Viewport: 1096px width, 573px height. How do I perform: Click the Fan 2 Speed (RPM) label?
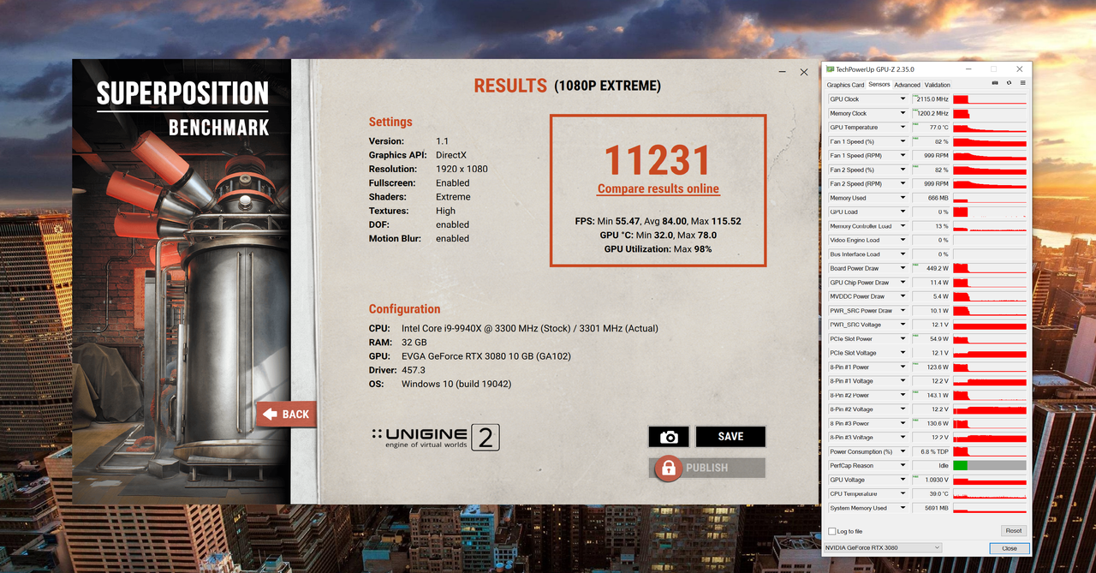856,184
